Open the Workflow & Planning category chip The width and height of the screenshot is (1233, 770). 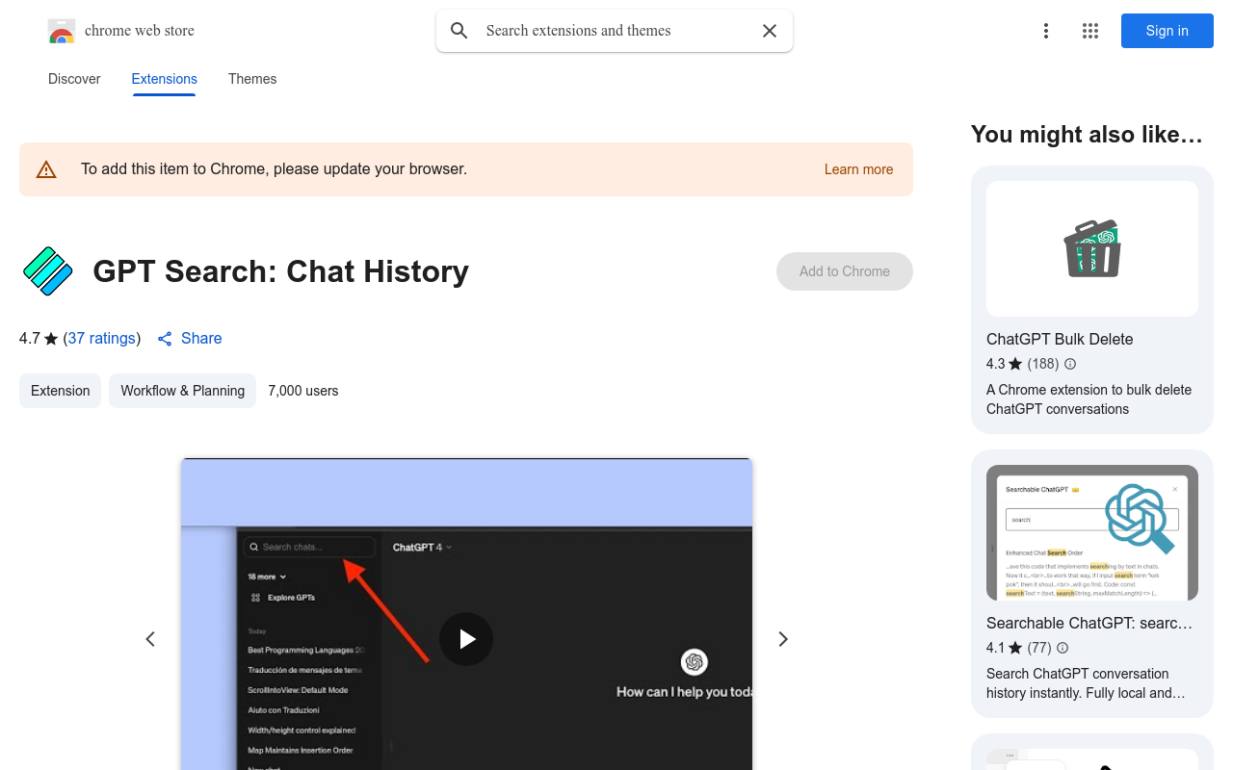pos(182,391)
